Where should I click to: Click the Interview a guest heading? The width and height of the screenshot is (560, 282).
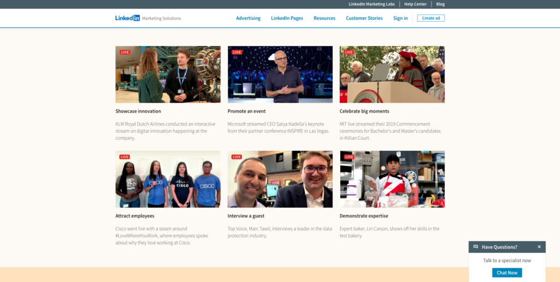(246, 216)
